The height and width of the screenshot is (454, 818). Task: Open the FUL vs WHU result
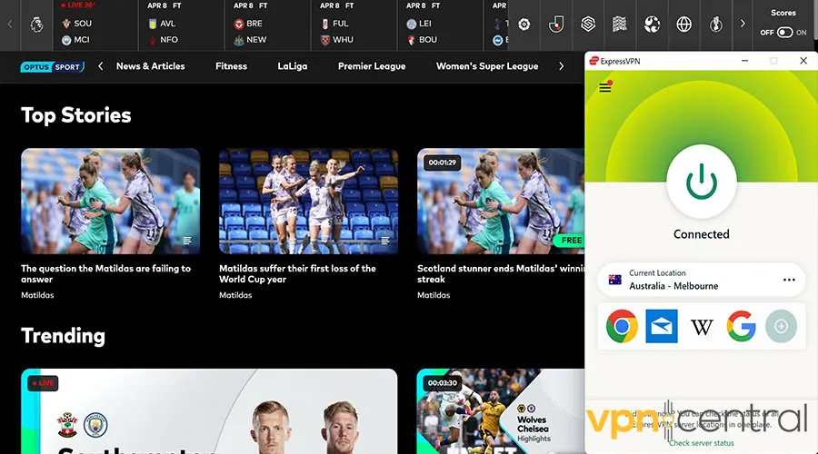(x=354, y=25)
